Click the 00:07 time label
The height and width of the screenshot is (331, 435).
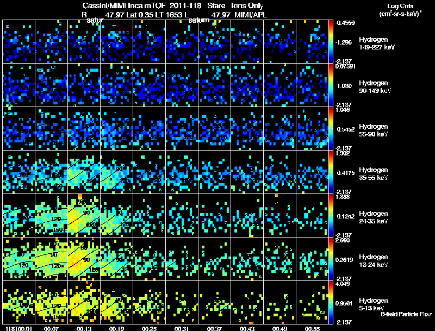pyautogui.click(x=51, y=328)
